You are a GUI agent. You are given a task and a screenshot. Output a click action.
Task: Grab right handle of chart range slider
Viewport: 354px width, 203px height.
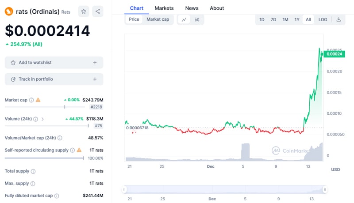pos(325,189)
